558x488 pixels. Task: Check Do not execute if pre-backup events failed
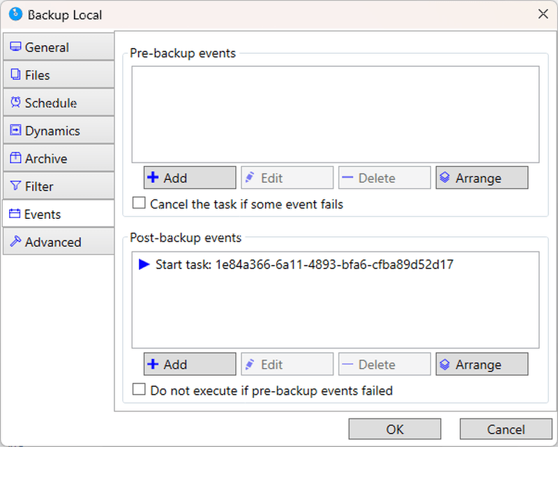[139, 390]
